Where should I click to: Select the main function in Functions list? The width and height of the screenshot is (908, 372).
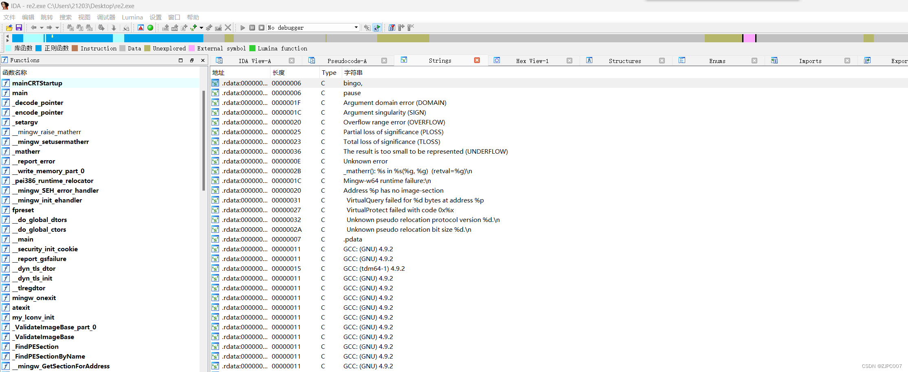tap(20, 93)
